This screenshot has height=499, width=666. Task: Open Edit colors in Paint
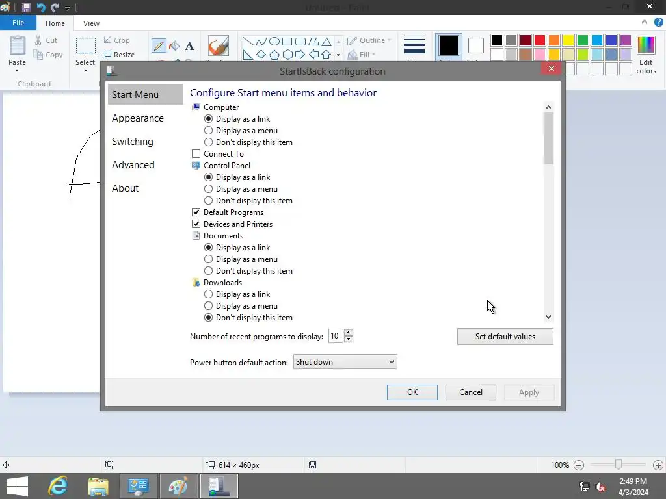point(646,55)
